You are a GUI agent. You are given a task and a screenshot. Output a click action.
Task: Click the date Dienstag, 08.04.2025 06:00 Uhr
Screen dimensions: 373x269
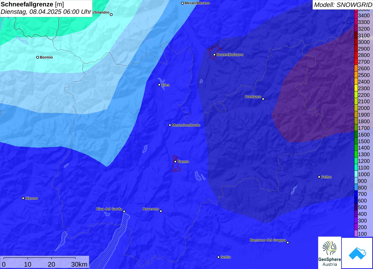coord(46,12)
